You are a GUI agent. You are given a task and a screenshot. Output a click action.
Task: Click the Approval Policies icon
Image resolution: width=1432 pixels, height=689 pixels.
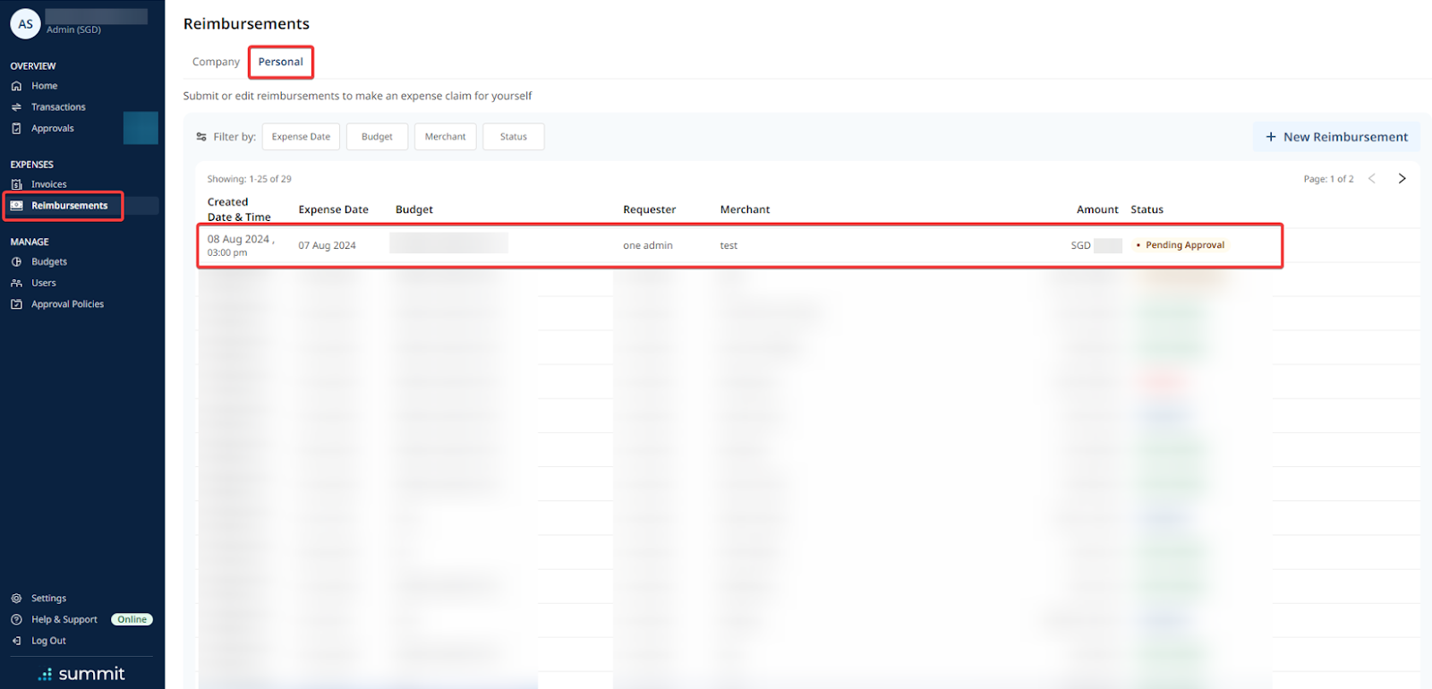click(16, 304)
